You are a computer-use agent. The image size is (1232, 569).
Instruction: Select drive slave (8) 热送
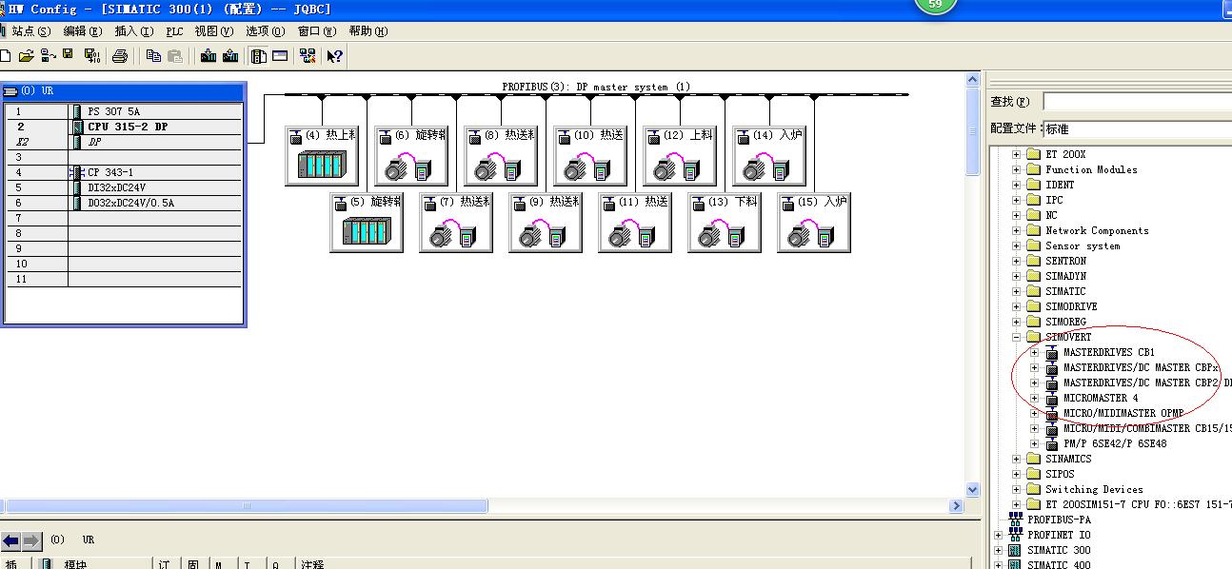pos(501,156)
